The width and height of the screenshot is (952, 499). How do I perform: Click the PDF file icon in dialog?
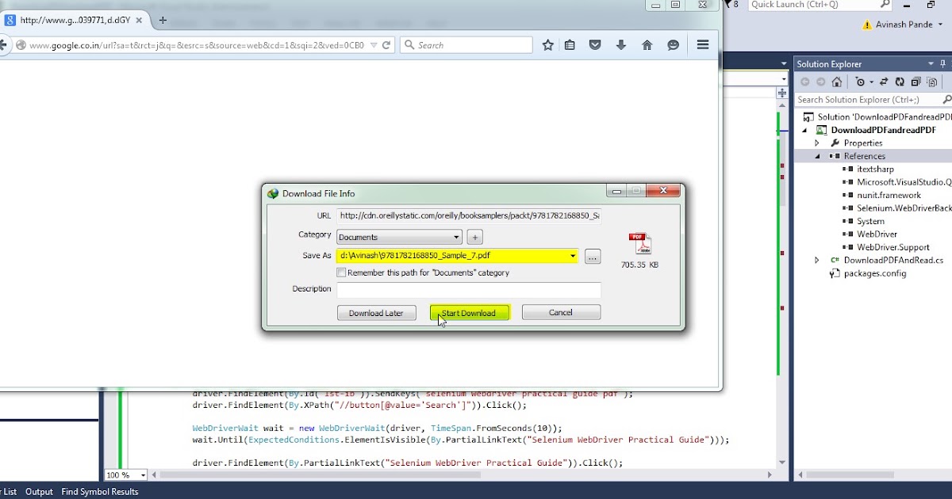(639, 244)
